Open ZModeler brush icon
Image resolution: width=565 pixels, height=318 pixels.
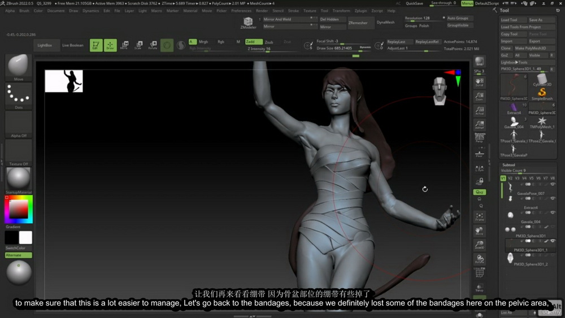click(248, 23)
